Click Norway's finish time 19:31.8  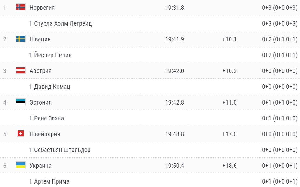tap(174, 8)
